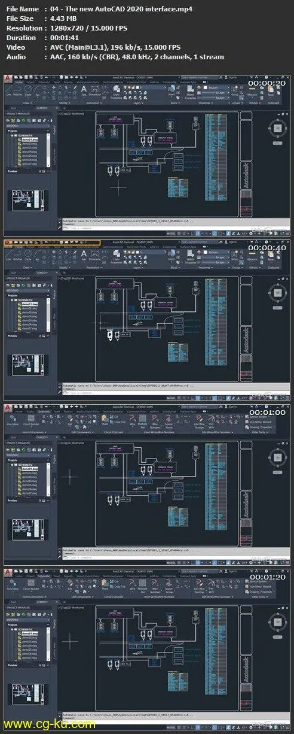Expand the Edit Components panel in the 00:01:20 frame
Viewport: 294px width, 734px height.
coord(82,597)
